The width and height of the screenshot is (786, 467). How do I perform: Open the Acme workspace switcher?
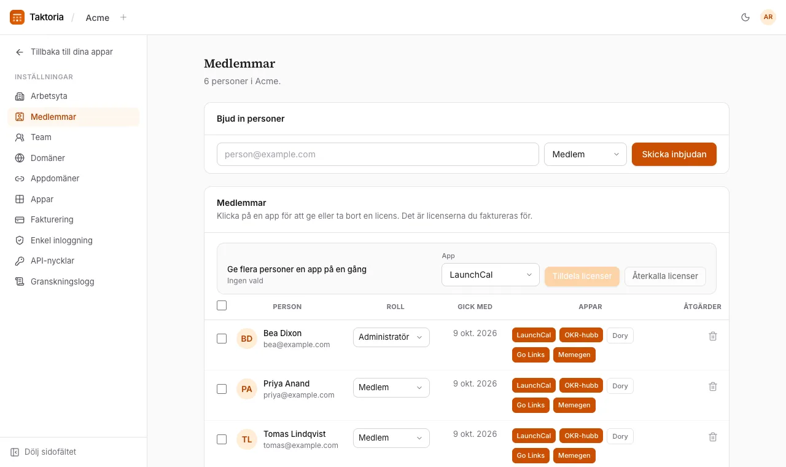(x=98, y=18)
